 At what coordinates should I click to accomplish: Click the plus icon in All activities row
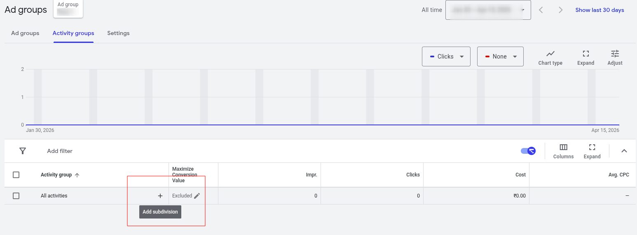160,196
